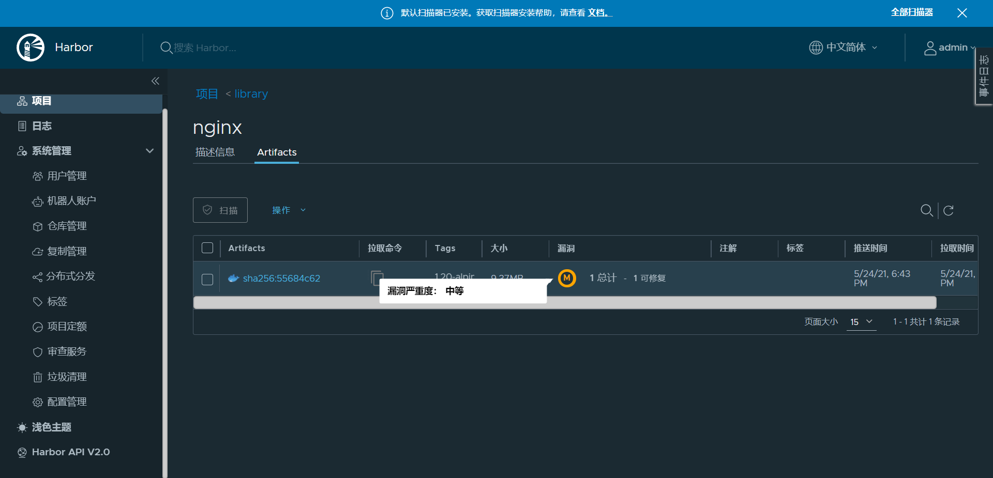Click the 项目 projects icon in sidebar
The height and width of the screenshot is (478, 993).
[22, 101]
